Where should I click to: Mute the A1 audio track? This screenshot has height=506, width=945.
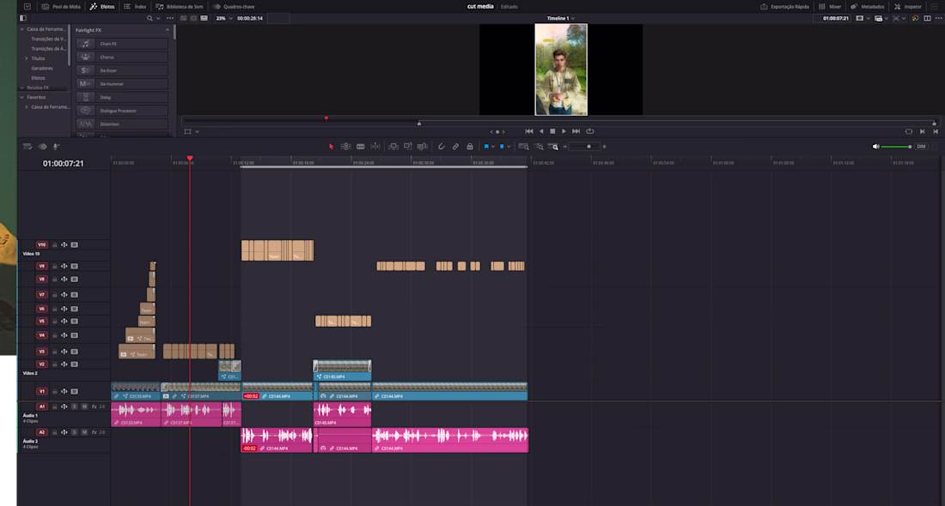[x=83, y=407]
